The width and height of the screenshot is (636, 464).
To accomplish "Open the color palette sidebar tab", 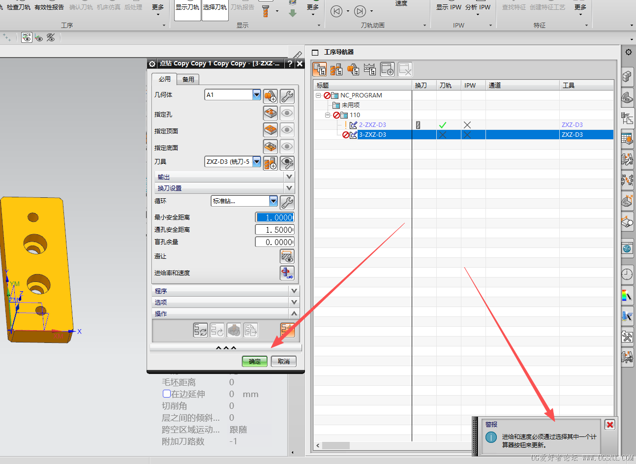I will click(x=627, y=295).
